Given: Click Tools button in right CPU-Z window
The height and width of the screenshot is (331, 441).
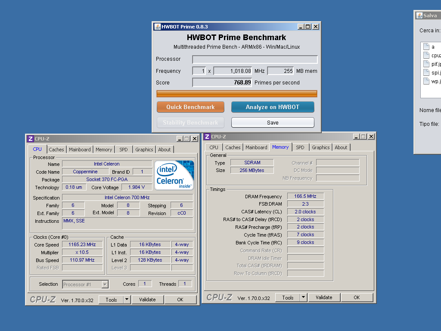Looking at the screenshot, I should coord(288,297).
